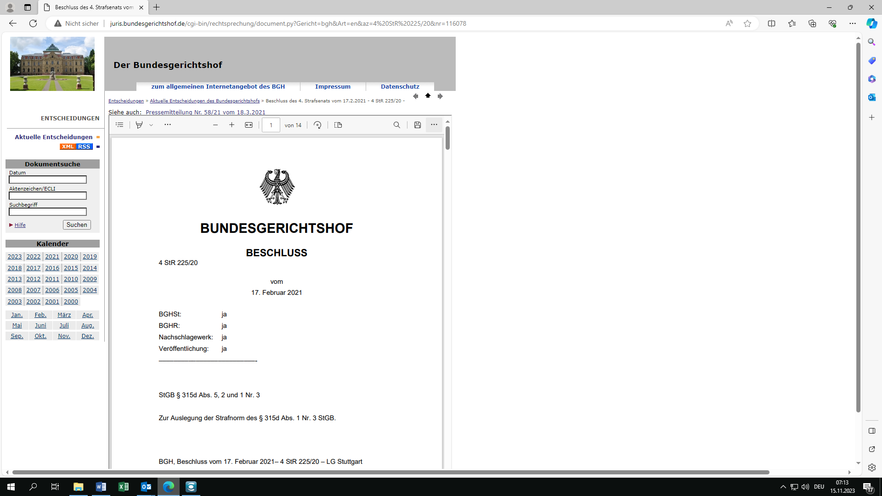Open Excel from the Windows taskbar
Image resolution: width=882 pixels, height=496 pixels.
124,486
